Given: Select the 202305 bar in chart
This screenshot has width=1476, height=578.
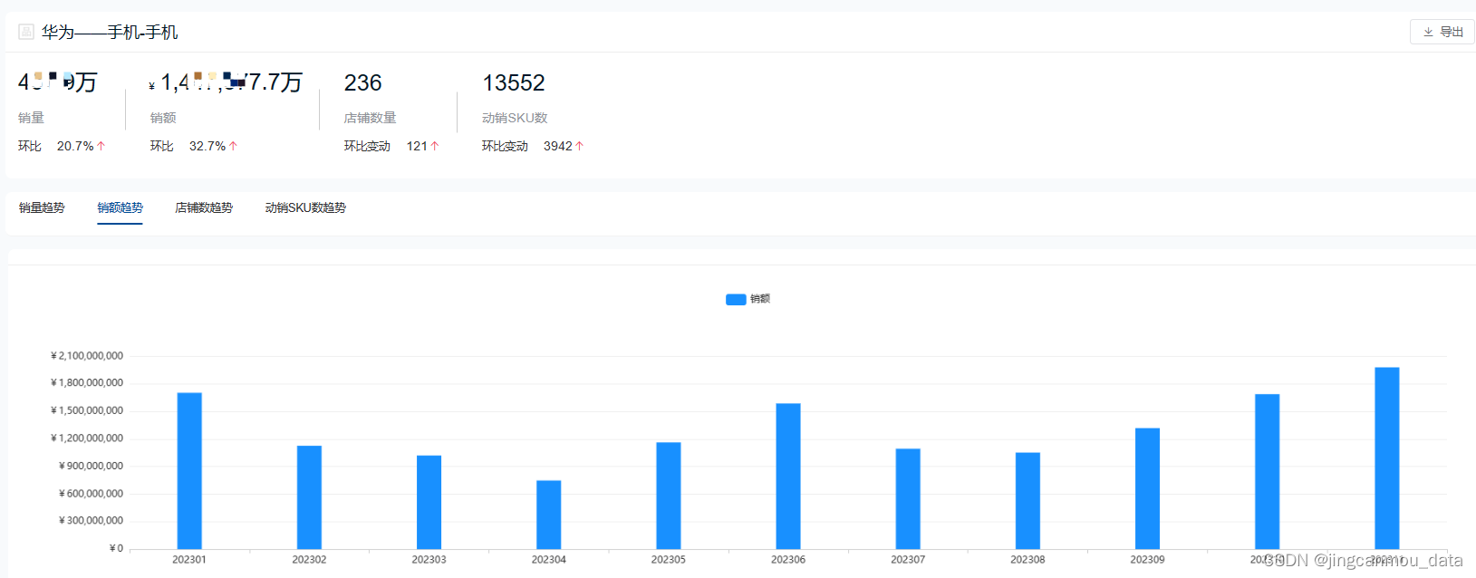Looking at the screenshot, I should click(x=669, y=496).
